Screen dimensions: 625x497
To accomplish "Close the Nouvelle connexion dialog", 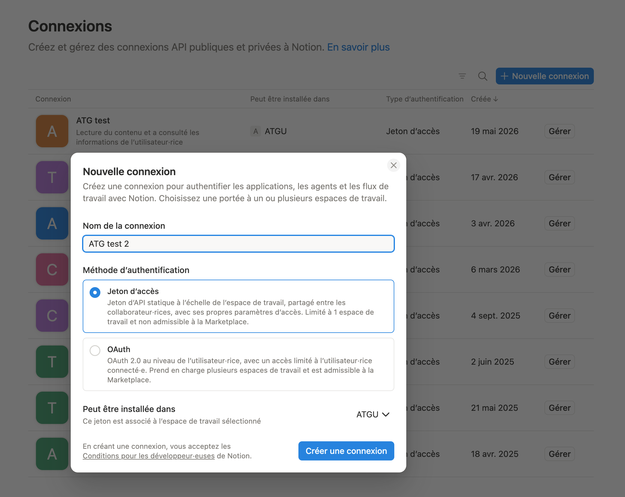I will coord(393,165).
